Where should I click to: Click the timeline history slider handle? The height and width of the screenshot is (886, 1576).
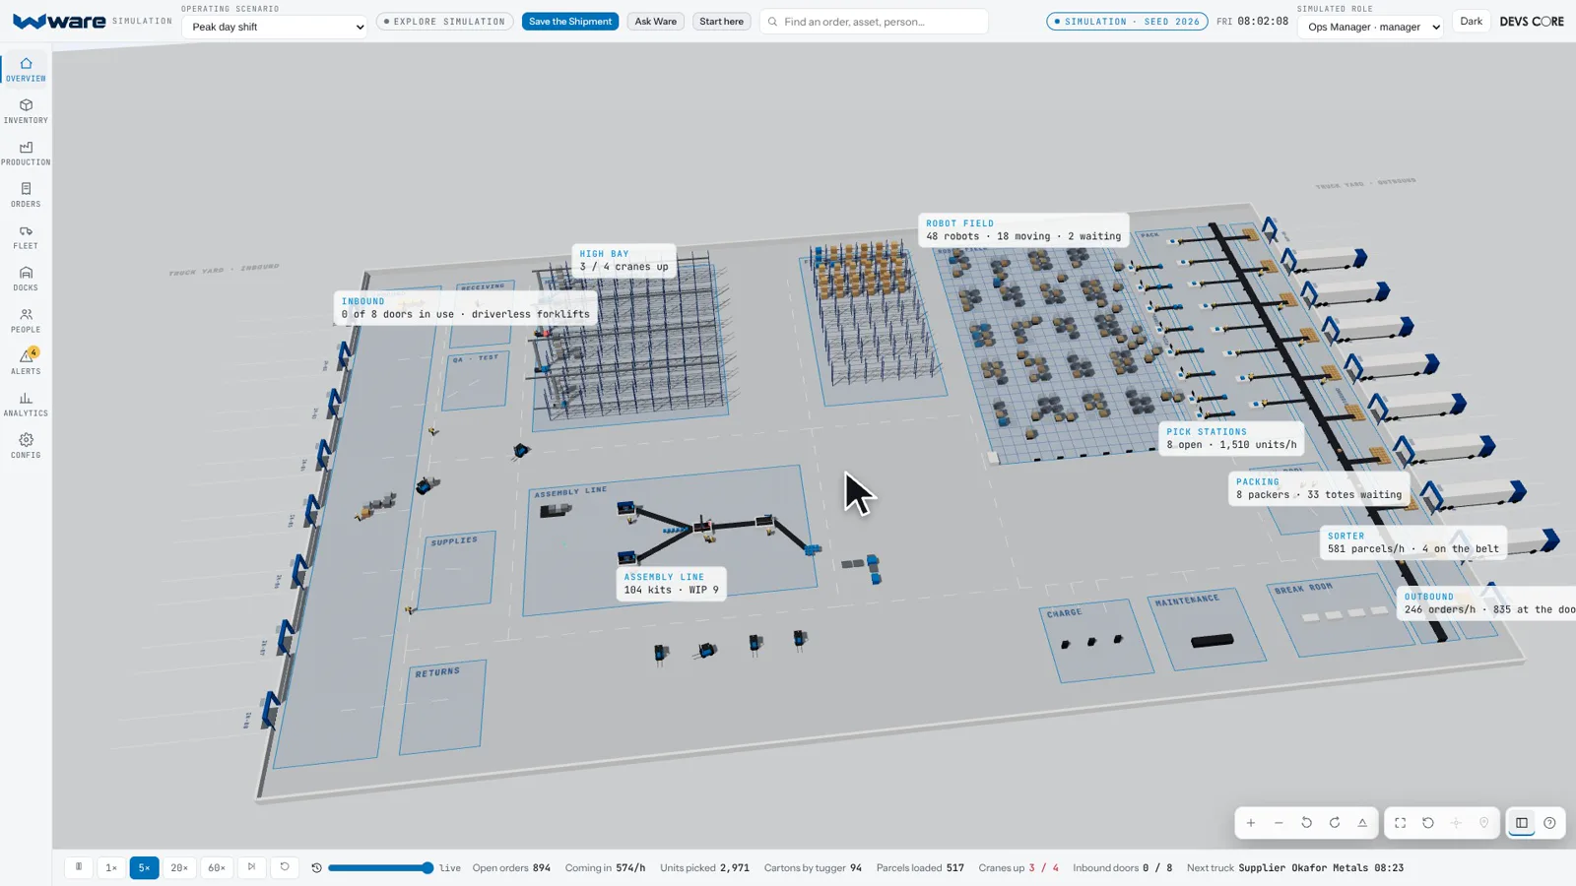pos(427,868)
